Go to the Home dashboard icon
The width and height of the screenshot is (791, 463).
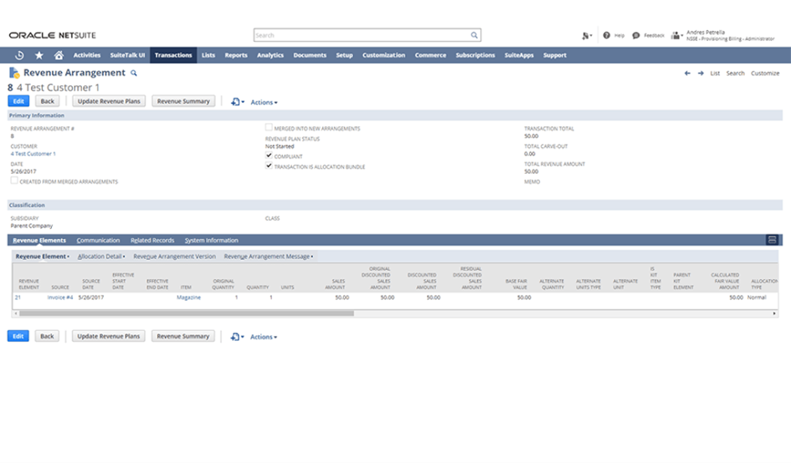[x=59, y=55]
